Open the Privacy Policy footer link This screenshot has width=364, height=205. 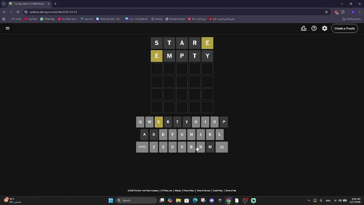tap(189, 191)
